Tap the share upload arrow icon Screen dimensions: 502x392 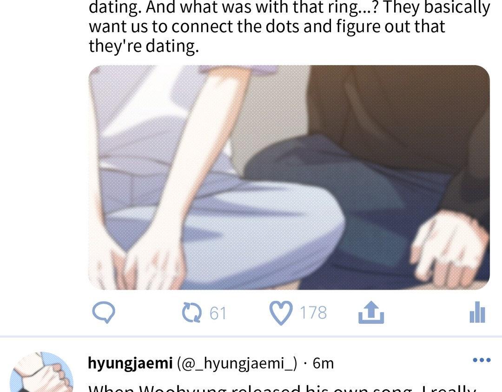coord(371,312)
